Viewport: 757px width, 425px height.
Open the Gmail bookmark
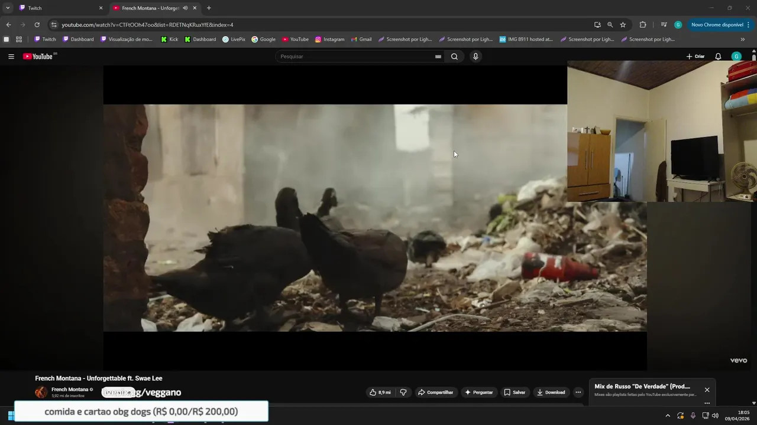pyautogui.click(x=361, y=40)
